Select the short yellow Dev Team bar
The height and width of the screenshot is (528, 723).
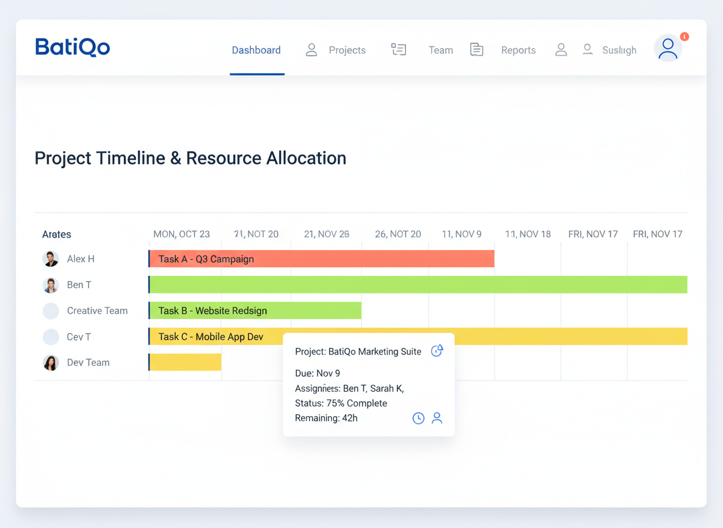[x=186, y=362]
